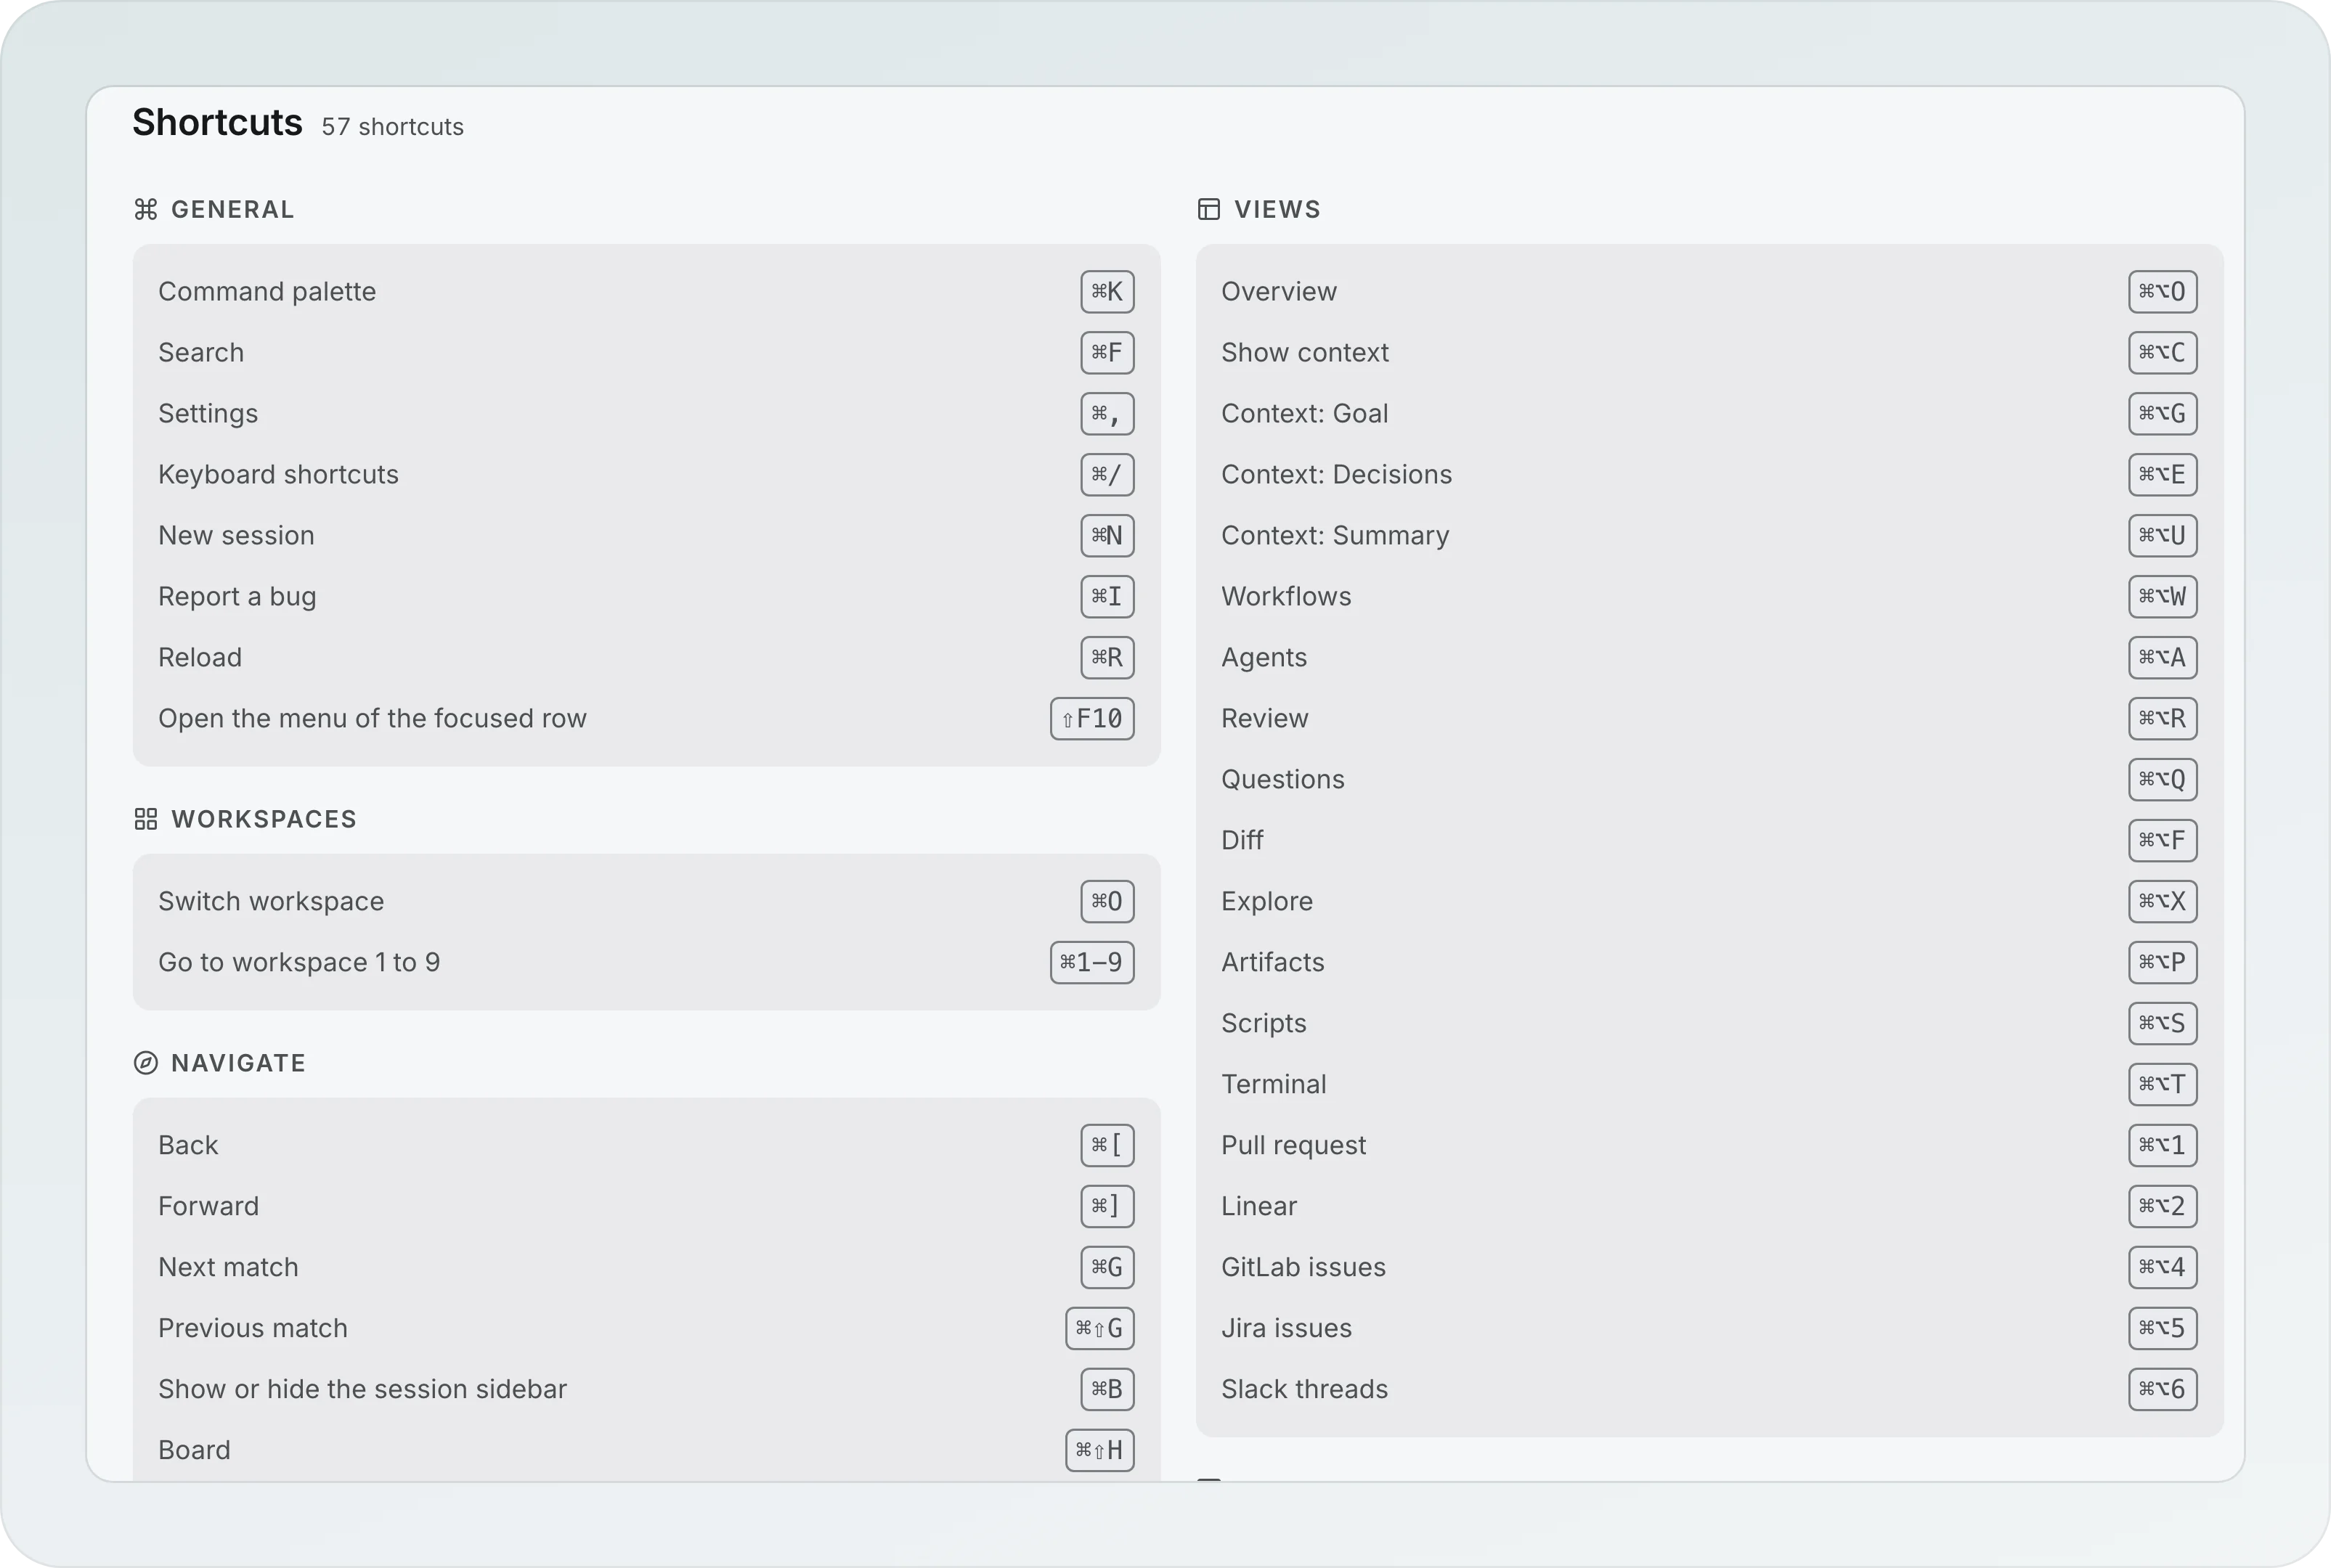
Task: Click Context: Goal label
Action: coord(1304,413)
